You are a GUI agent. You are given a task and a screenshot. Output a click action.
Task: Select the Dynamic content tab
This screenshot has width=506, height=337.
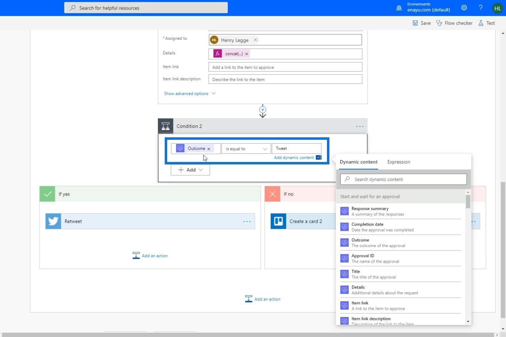358,162
